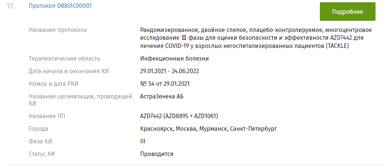Click the Дата начала и окончания КИ label

(x=69, y=71)
